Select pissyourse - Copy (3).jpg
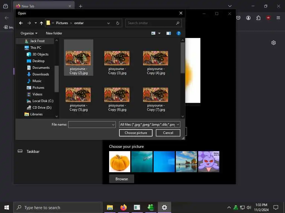285x213 pixels. (117, 62)
